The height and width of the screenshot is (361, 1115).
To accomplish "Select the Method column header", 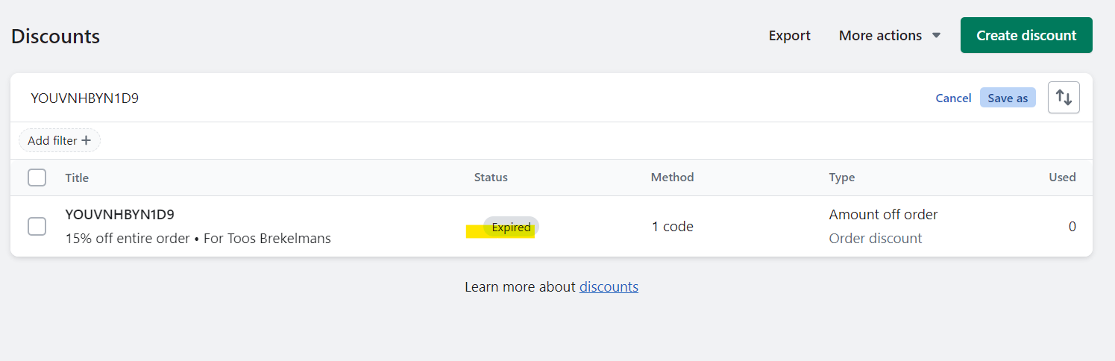I will 672,178.
